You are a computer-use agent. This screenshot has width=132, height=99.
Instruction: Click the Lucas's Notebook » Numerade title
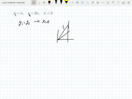pyautogui.click(x=13, y=3)
